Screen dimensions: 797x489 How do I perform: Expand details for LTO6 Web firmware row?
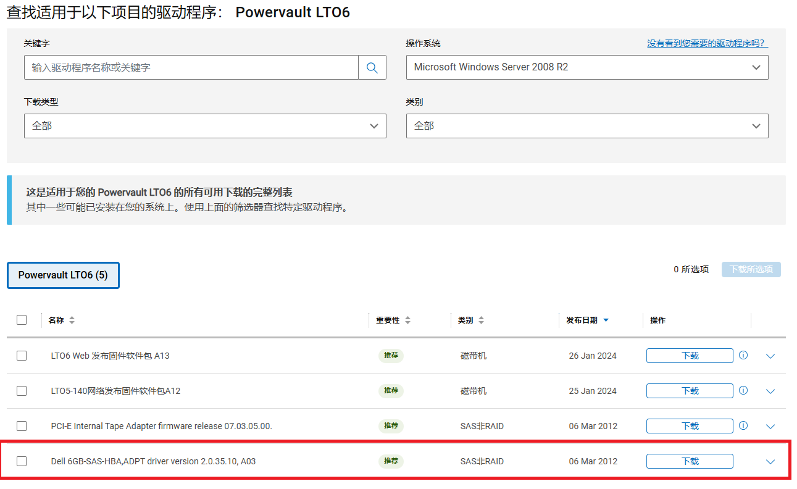coord(770,356)
